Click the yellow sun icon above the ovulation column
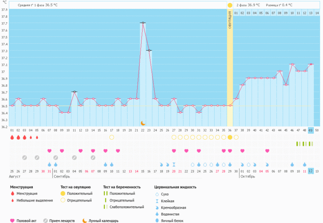Viewport: 323px width, 223px height. click(229, 5)
